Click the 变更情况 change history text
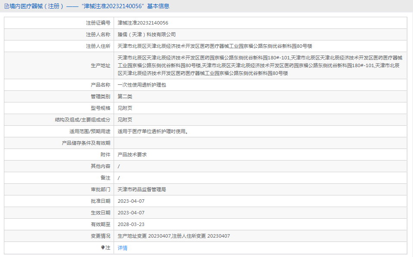Image resolution: width=413 pixels, height=257 pixels. 174,236
